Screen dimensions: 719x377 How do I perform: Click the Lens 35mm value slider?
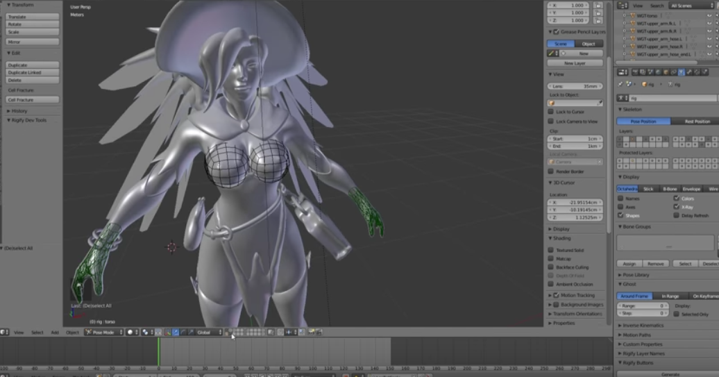tap(575, 86)
